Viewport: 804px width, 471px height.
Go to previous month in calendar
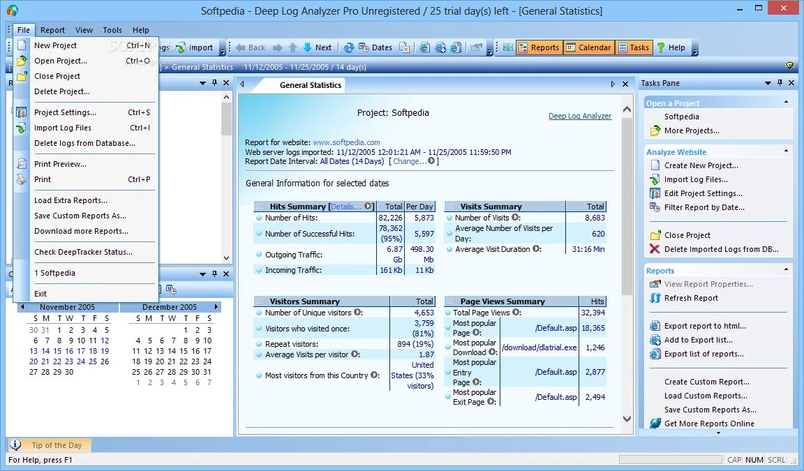click(x=22, y=307)
